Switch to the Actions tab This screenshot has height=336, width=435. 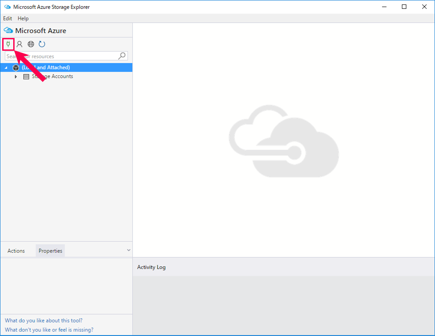(x=16, y=251)
